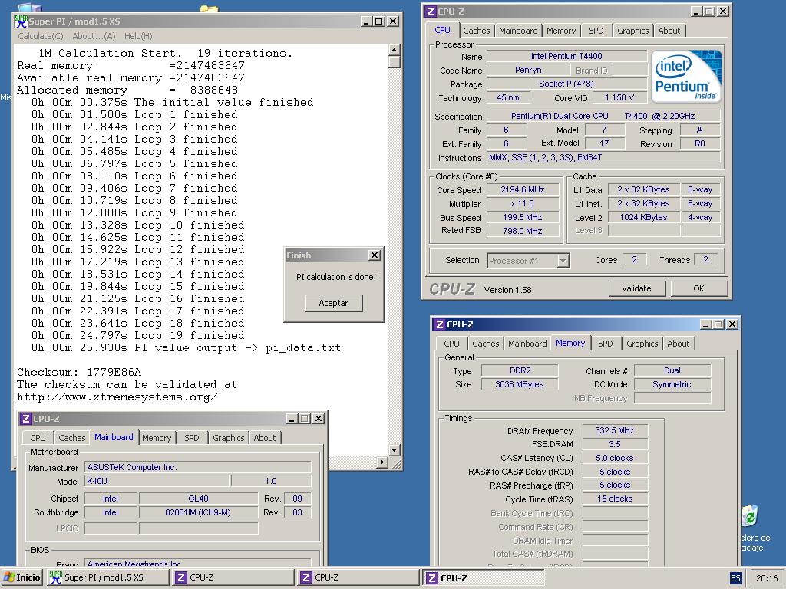This screenshot has width=786, height=589.
Task: Click the Core Speed 2194.6 MHz value
Action: [x=522, y=189]
